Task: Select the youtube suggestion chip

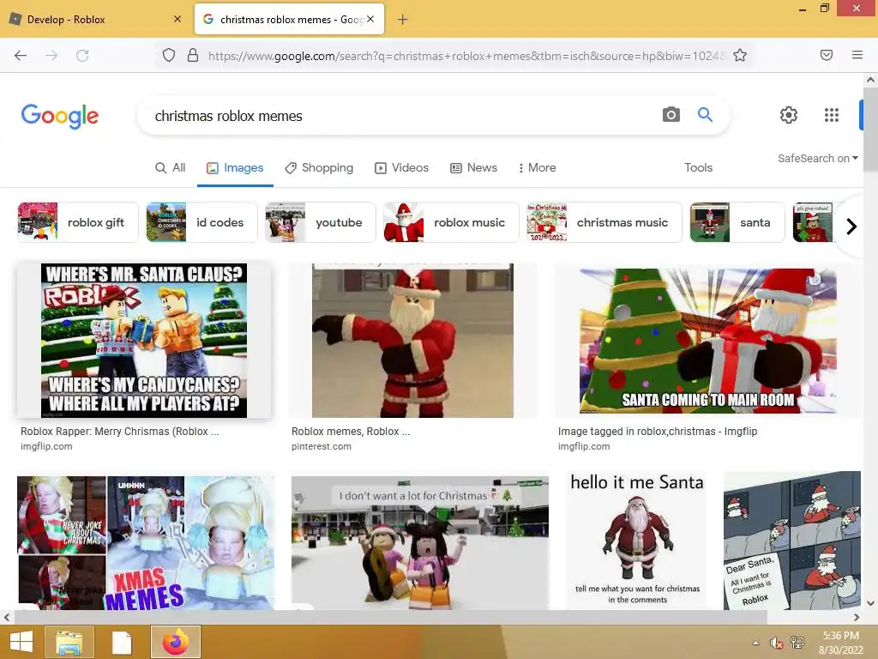Action: click(321, 222)
